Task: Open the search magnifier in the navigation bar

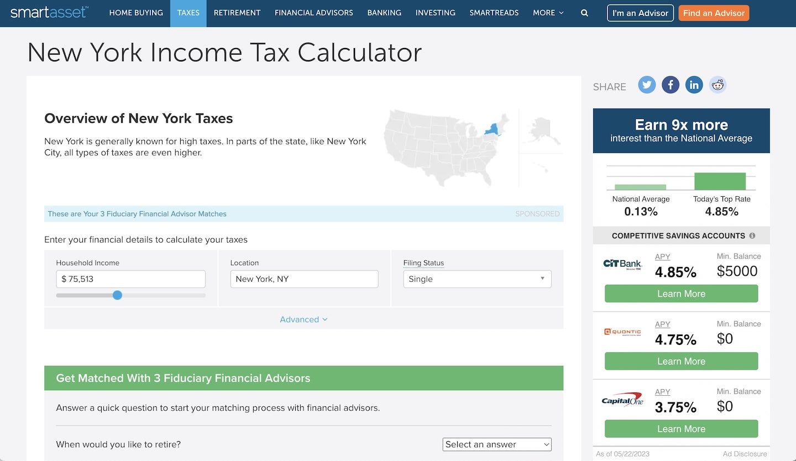Action: pyautogui.click(x=584, y=13)
